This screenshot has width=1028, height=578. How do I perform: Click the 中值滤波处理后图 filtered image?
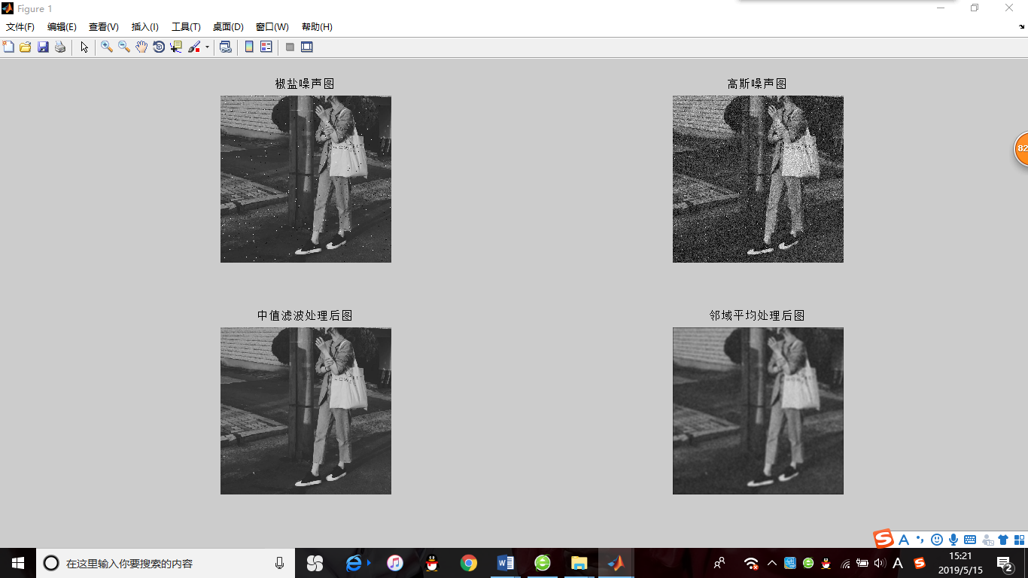tap(306, 411)
